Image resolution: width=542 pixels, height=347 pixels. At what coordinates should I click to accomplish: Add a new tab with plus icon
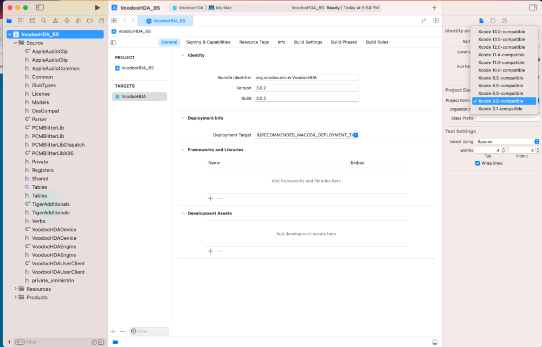[435, 8]
